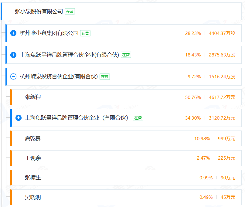The width and height of the screenshot is (245, 207).
Task: Click 在营 tag beside 杭州张小泉集团有限公司
Action: 85,33
